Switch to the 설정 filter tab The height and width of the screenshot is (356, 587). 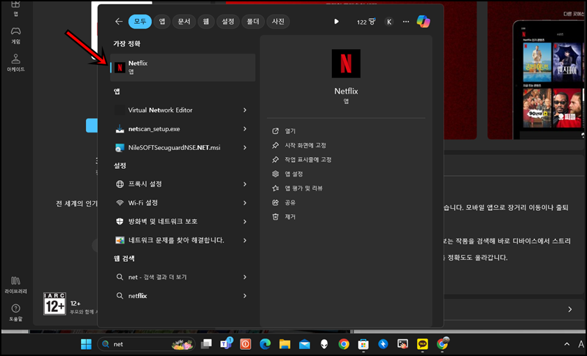(228, 22)
